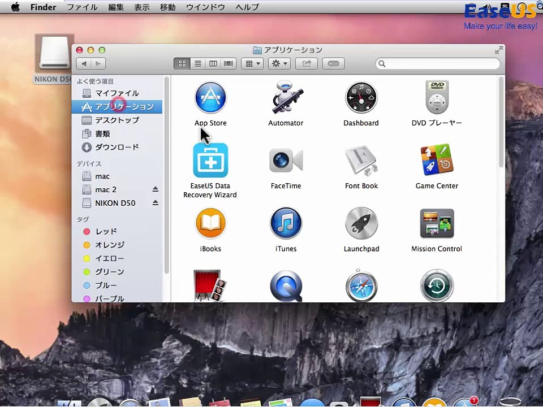Open the ヘルプ menu
The image size is (543, 407).
(x=247, y=7)
